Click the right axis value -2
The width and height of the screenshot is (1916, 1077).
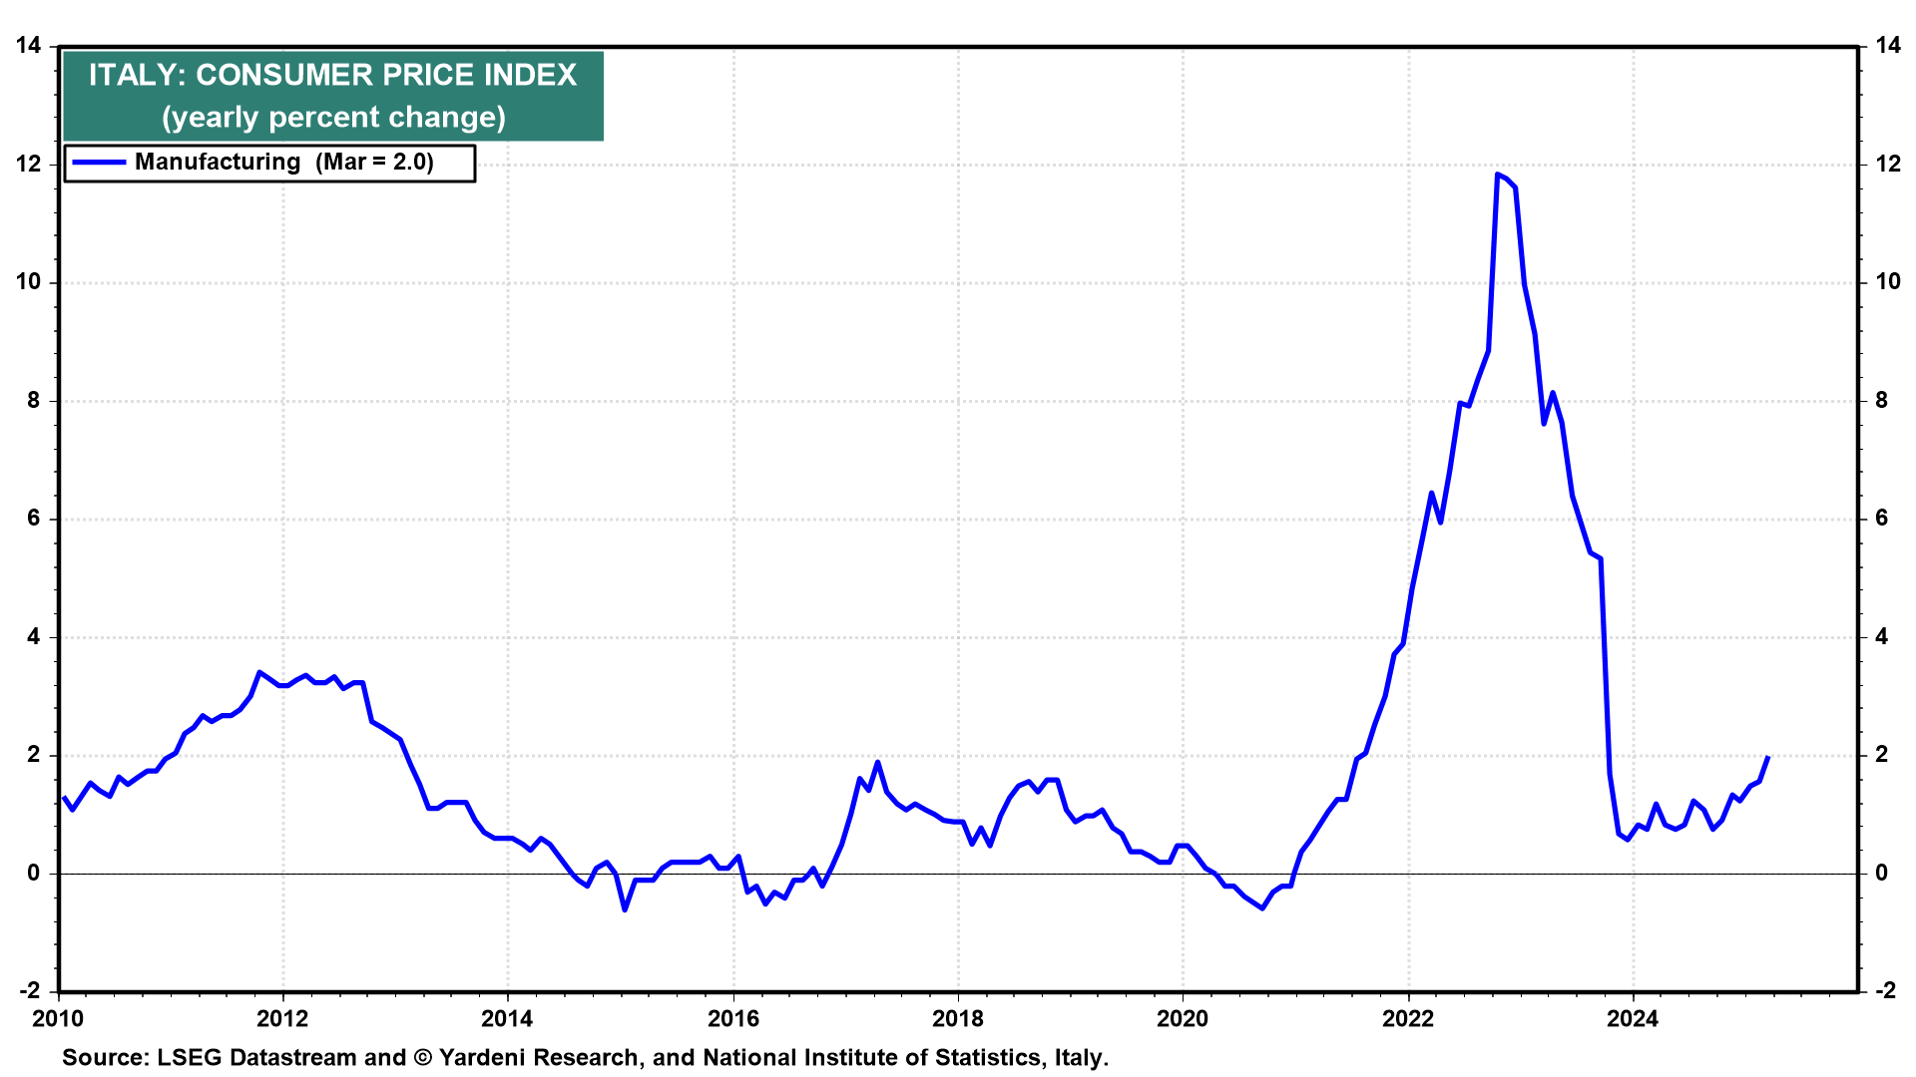(x=1885, y=990)
